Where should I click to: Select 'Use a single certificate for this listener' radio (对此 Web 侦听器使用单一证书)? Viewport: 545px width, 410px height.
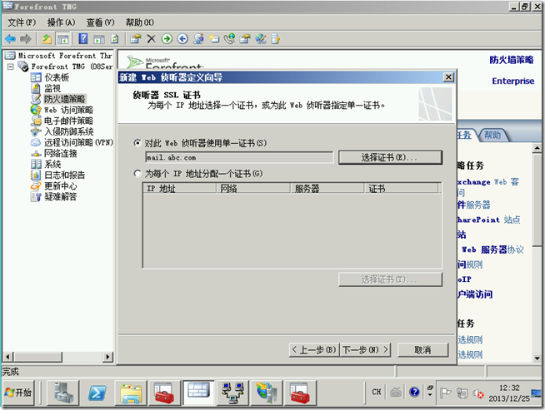(x=137, y=143)
